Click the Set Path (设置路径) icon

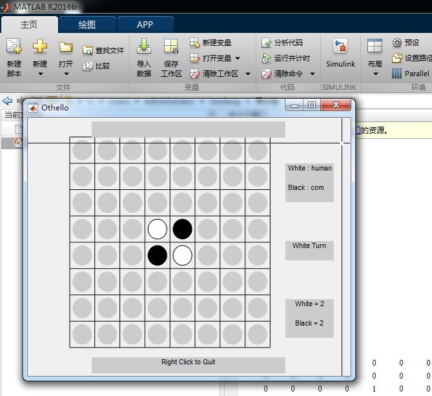397,58
